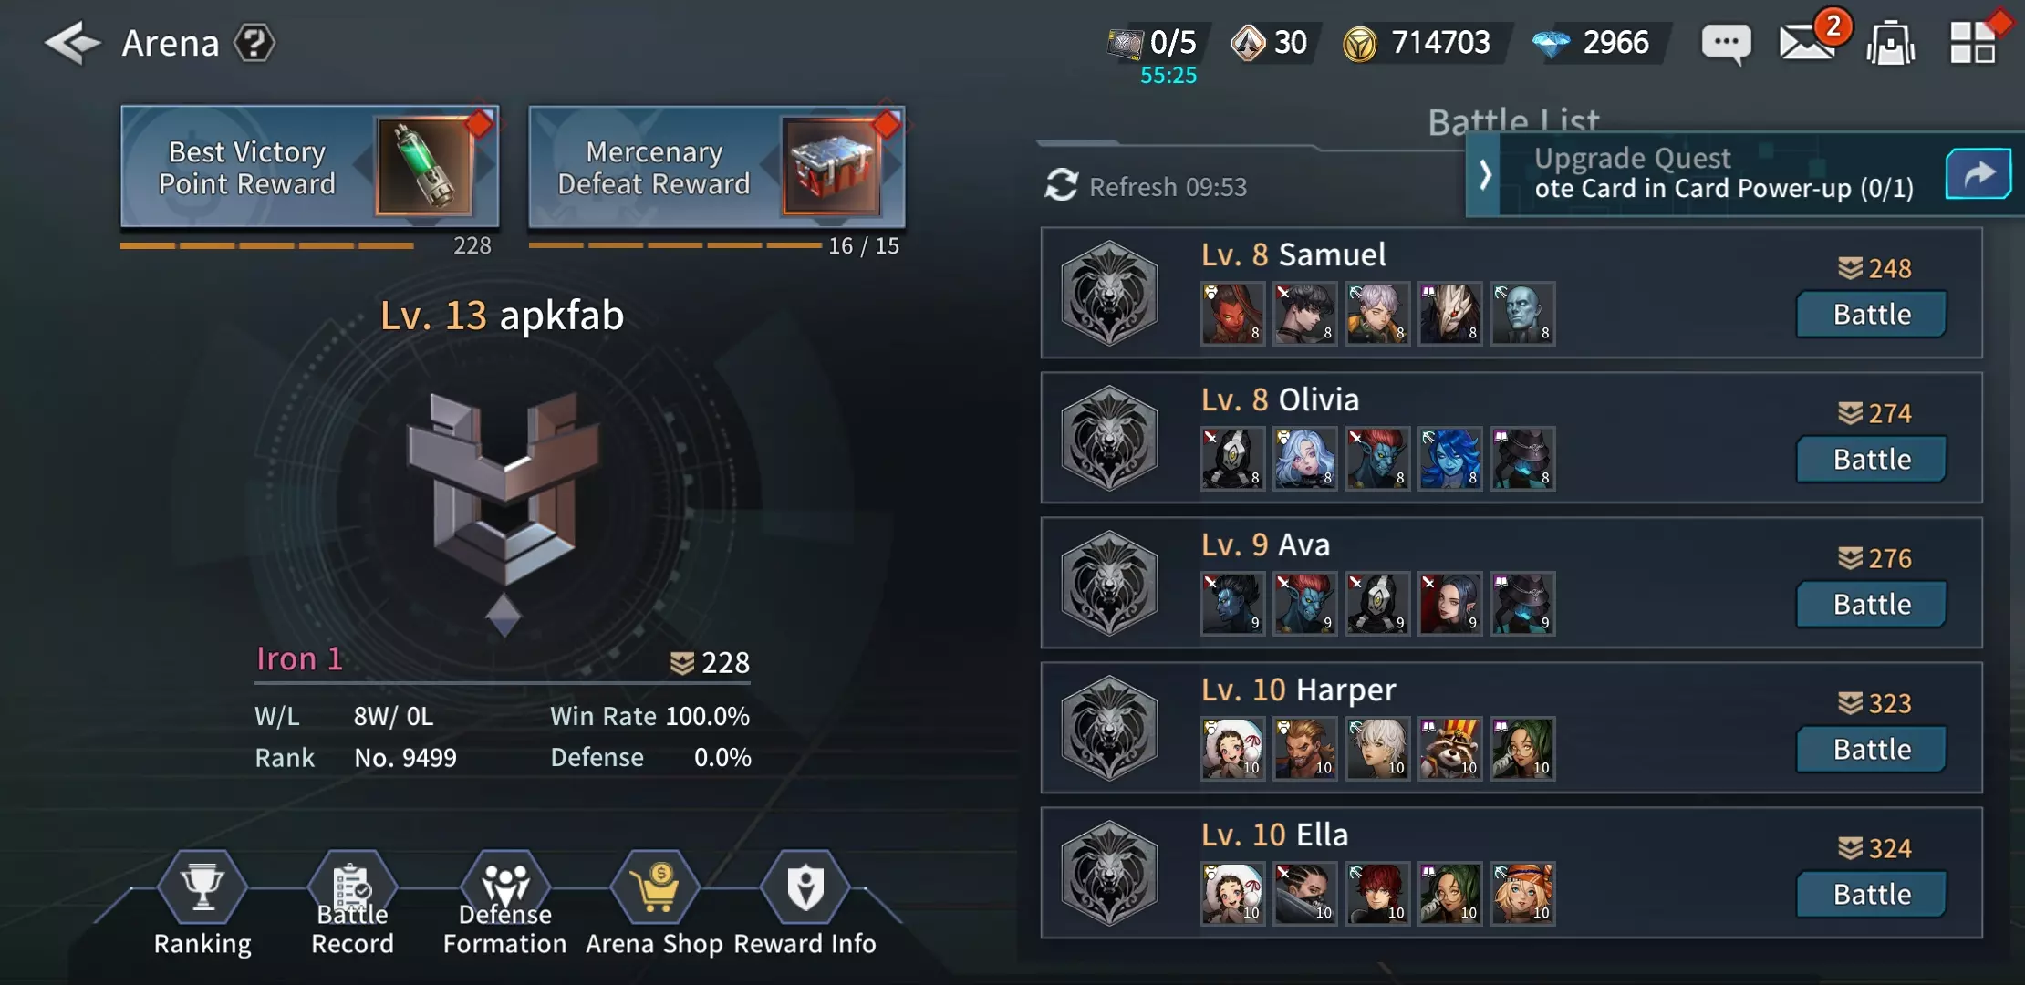Open the Ranking trophy icon
The image size is (2025, 985).
202,886
